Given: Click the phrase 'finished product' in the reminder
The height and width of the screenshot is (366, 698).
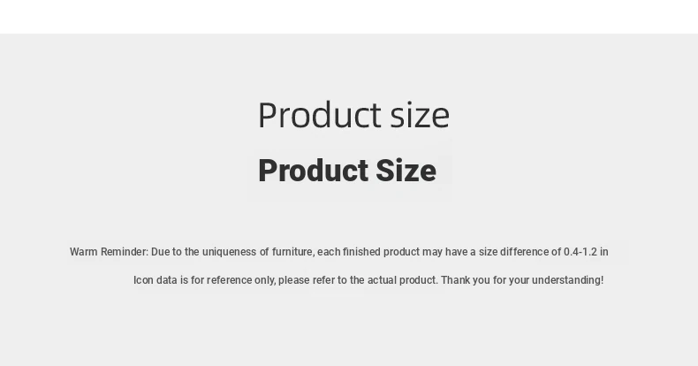Looking at the screenshot, I should [x=381, y=252].
